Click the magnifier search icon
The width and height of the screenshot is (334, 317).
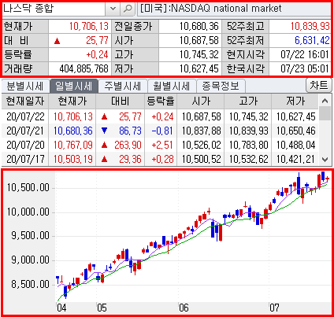click(x=128, y=9)
